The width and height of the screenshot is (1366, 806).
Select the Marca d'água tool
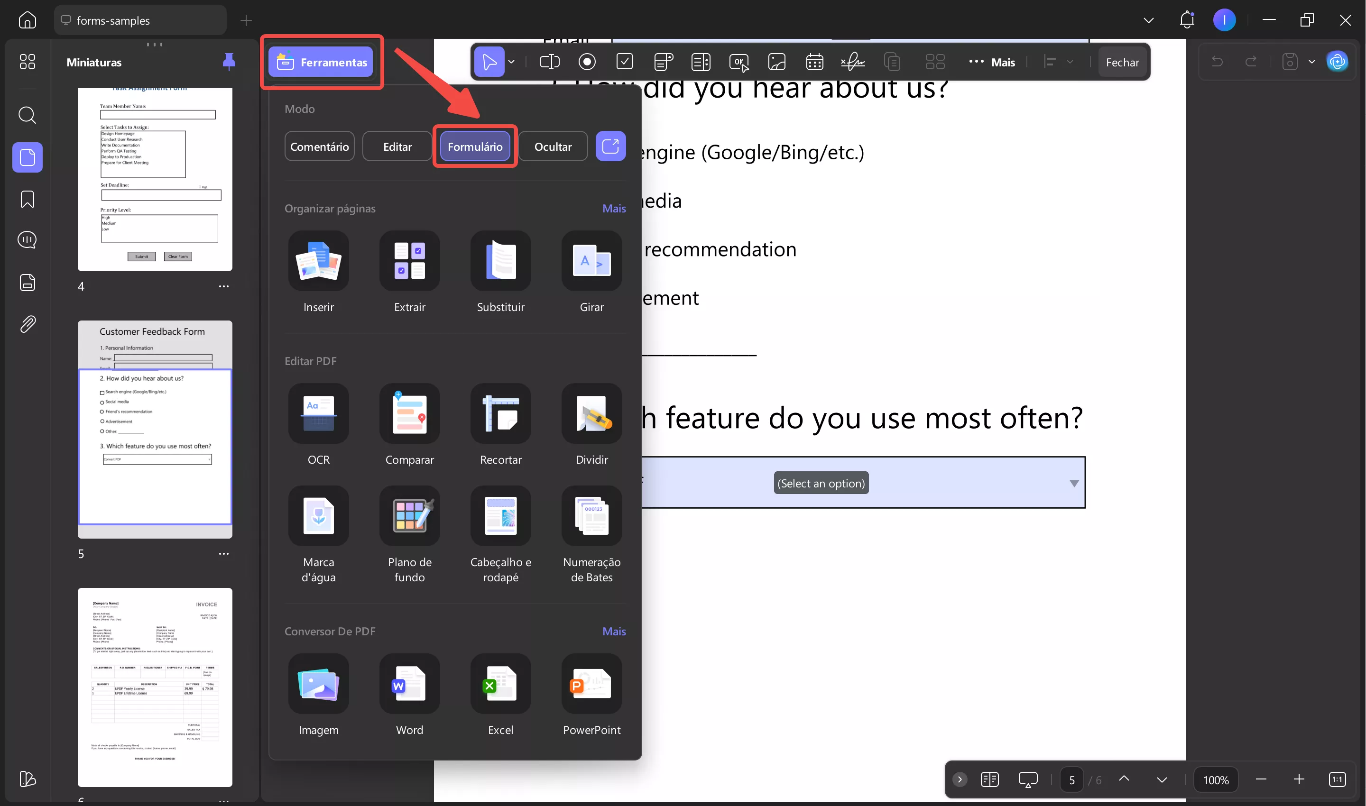(318, 516)
